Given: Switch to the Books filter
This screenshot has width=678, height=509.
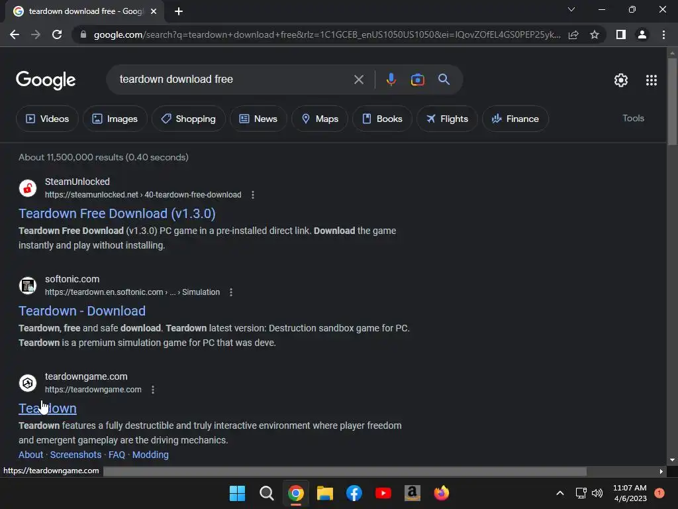Looking at the screenshot, I should pos(382,119).
